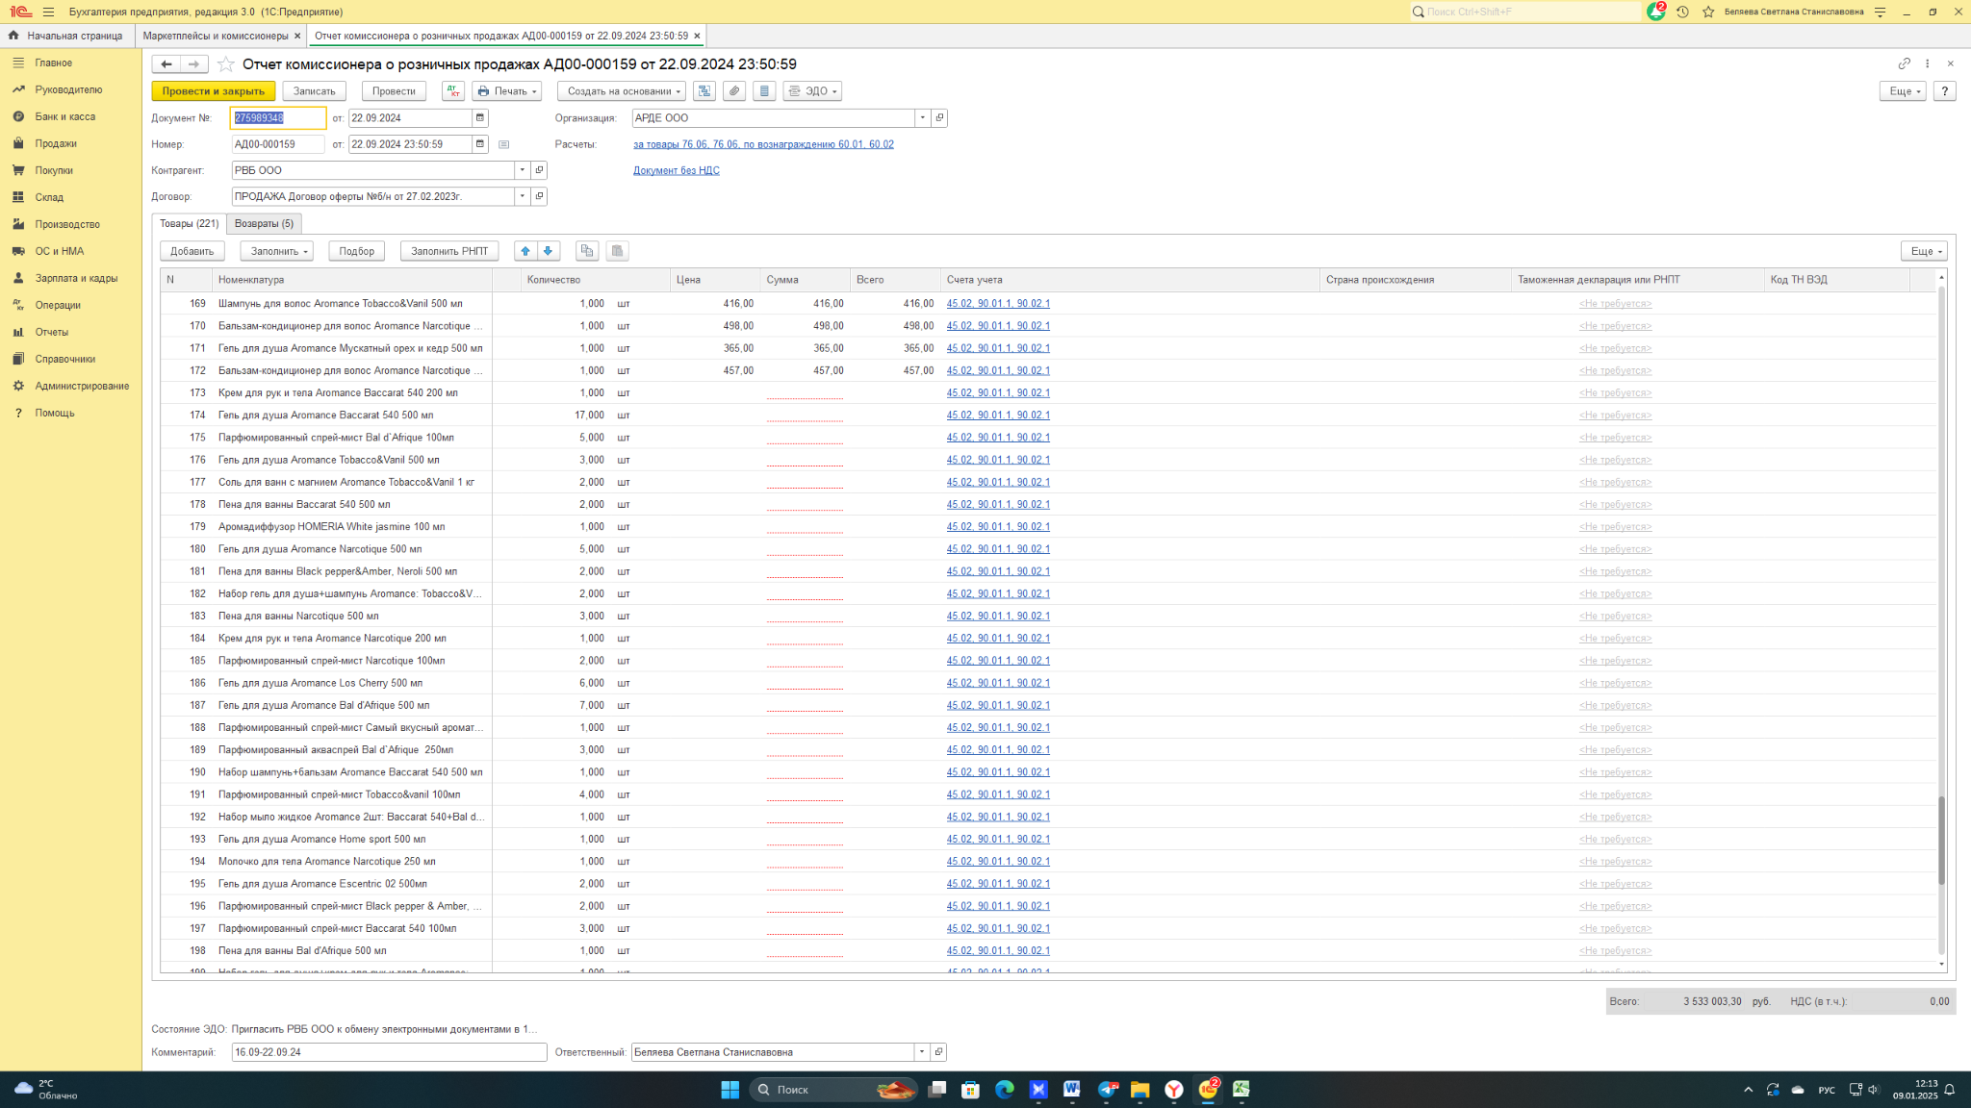The width and height of the screenshot is (1971, 1108).
Task: Open help question mark button
Action: (x=1945, y=91)
